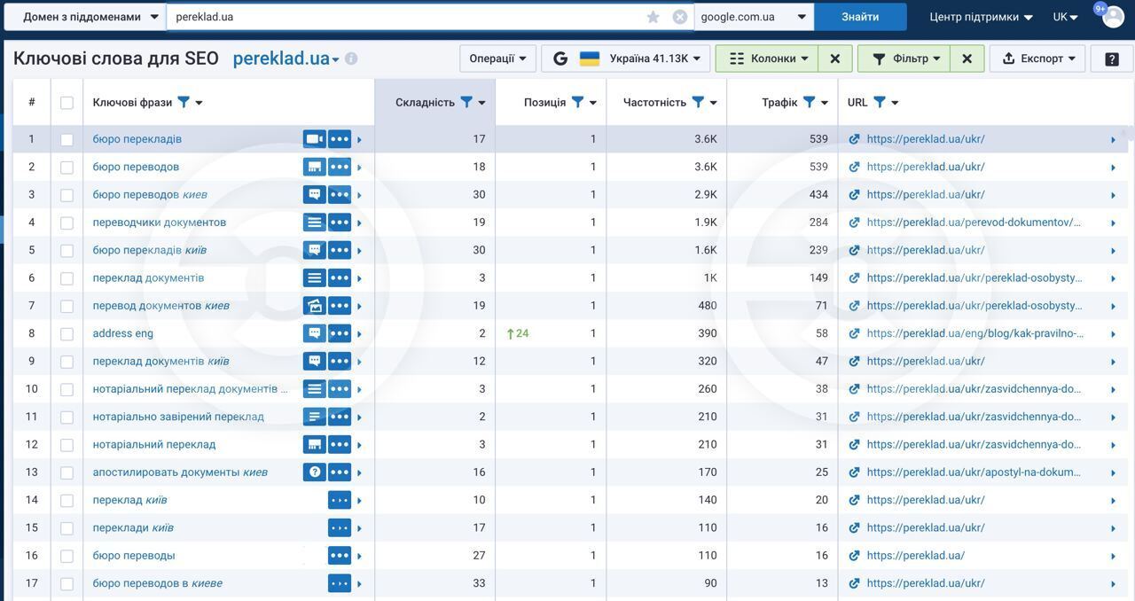This screenshot has height=601, width=1135.
Task: Open three-dots menu for address eng
Action: (x=340, y=333)
